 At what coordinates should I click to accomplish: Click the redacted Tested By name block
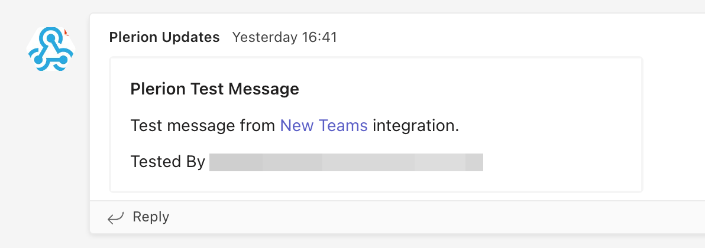click(x=346, y=162)
